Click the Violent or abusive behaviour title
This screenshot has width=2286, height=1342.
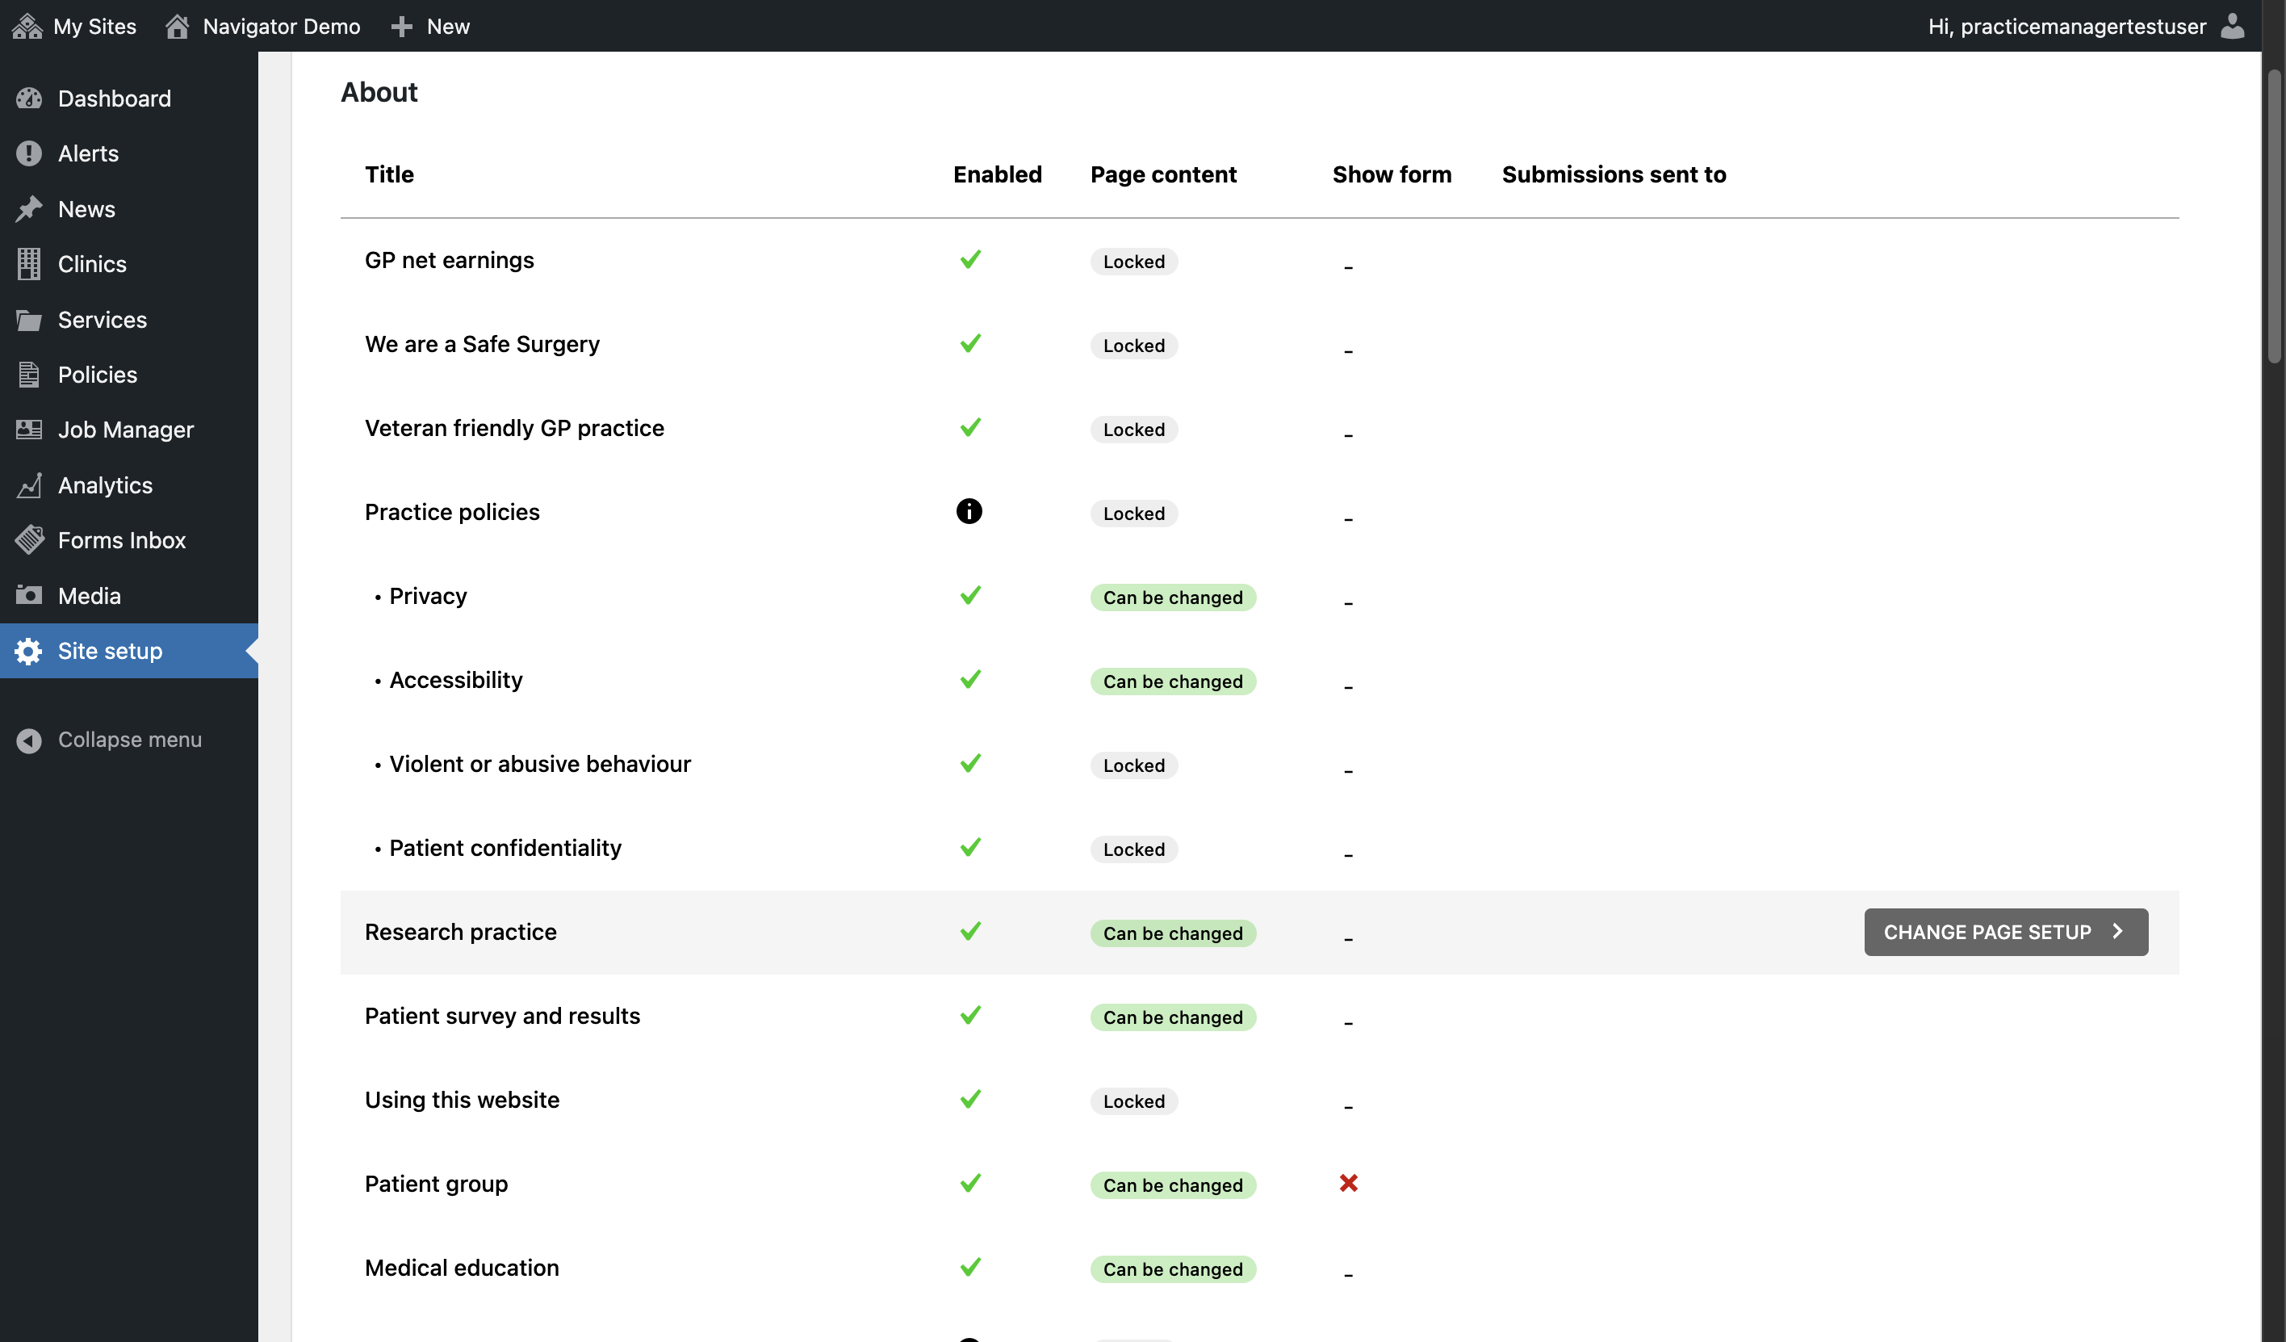pos(540,764)
